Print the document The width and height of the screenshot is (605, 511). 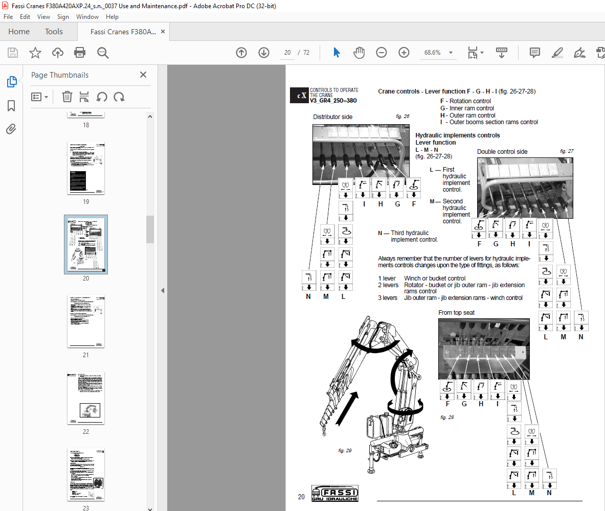pos(80,53)
